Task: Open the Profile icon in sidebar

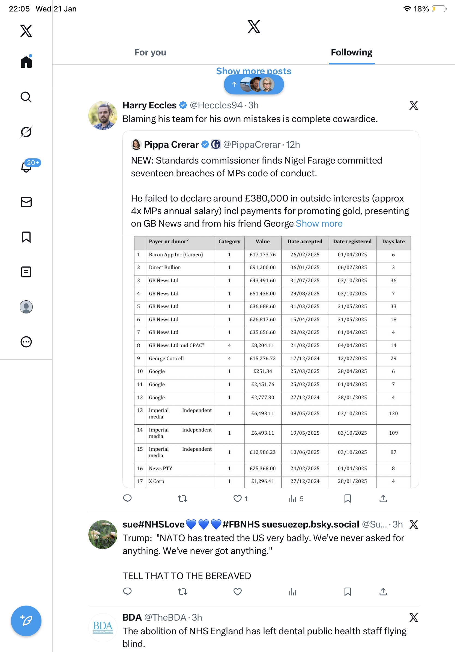Action: pyautogui.click(x=26, y=307)
